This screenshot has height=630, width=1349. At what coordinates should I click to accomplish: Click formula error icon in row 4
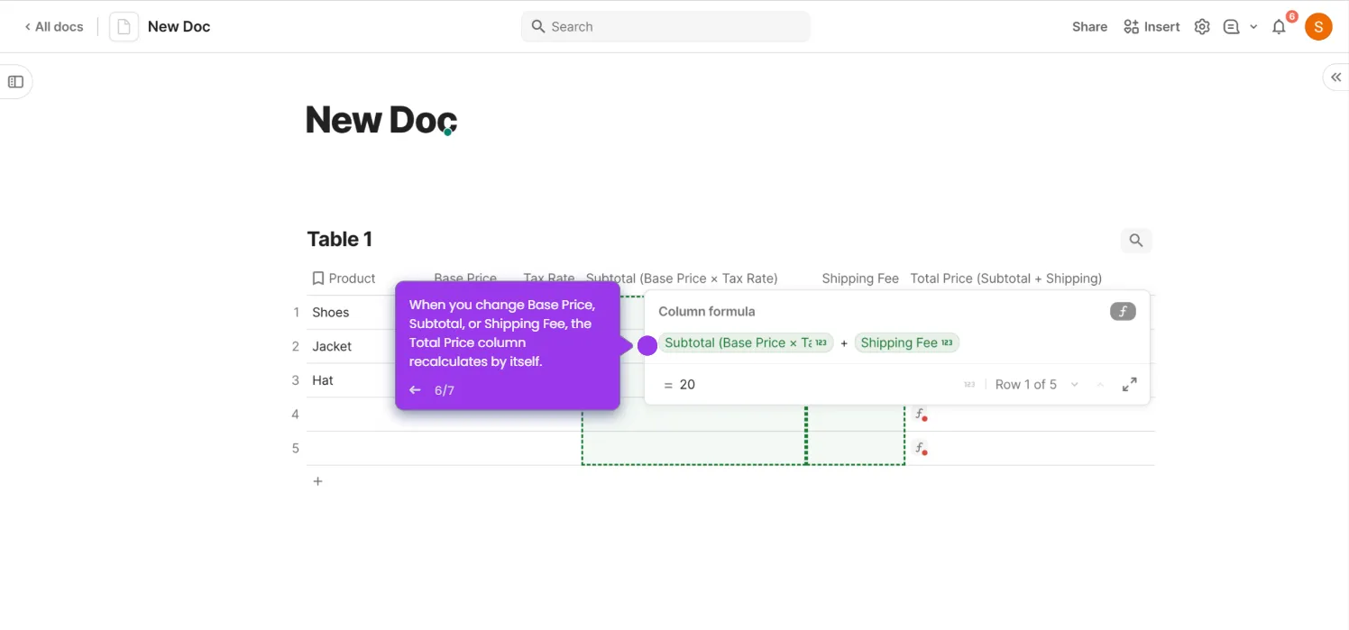(920, 415)
